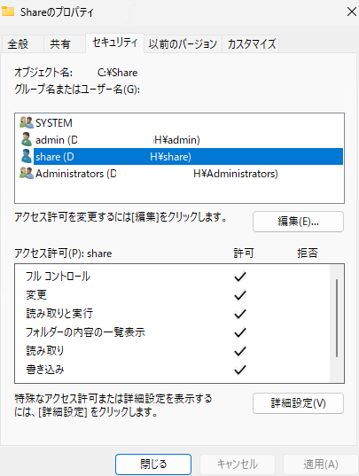
Task: Click the 書き込み permission allow checkmark
Action: click(240, 370)
